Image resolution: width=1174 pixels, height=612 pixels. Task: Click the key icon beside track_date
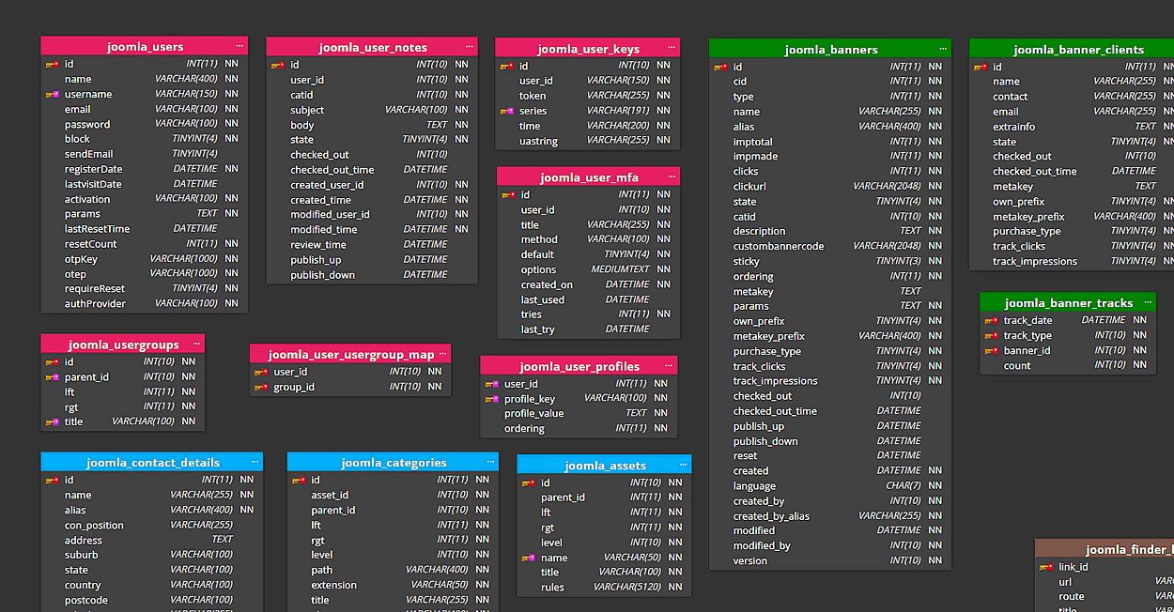[x=992, y=321]
